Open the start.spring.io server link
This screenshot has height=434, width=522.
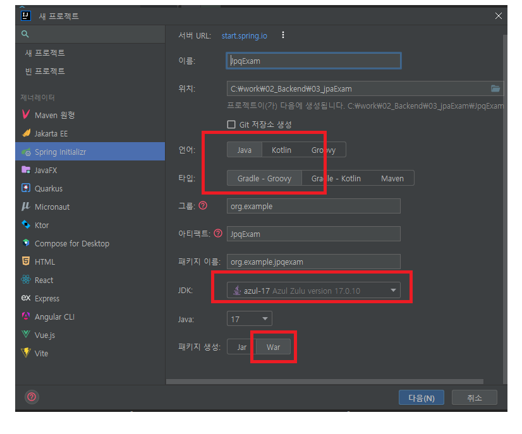(x=245, y=35)
